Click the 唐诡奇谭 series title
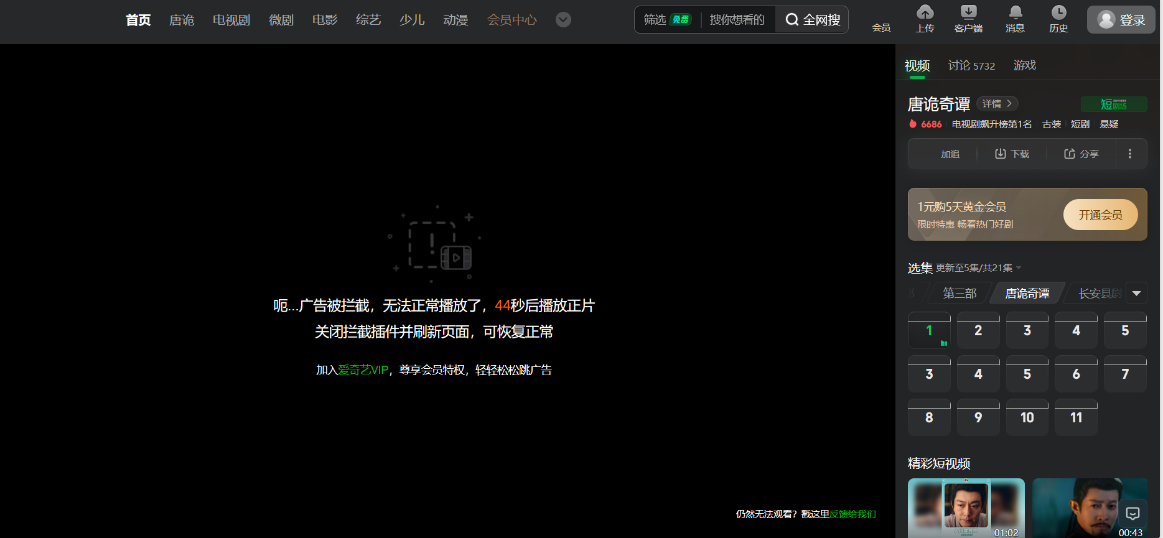The image size is (1163, 538). pyautogui.click(x=939, y=104)
